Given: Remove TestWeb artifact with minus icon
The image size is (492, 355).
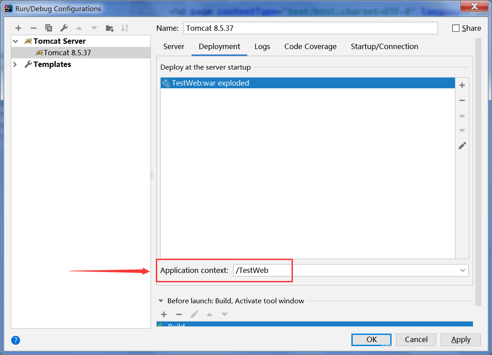Looking at the screenshot, I should (462, 100).
